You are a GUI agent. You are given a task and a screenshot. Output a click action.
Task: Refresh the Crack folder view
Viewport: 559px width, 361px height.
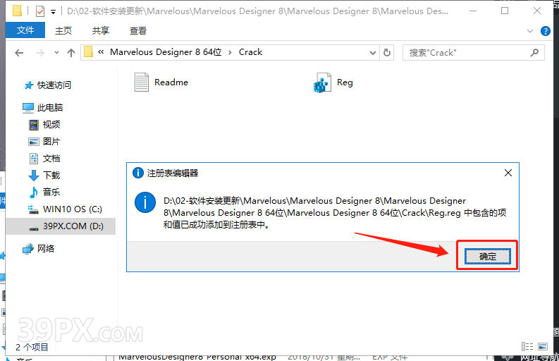point(386,53)
